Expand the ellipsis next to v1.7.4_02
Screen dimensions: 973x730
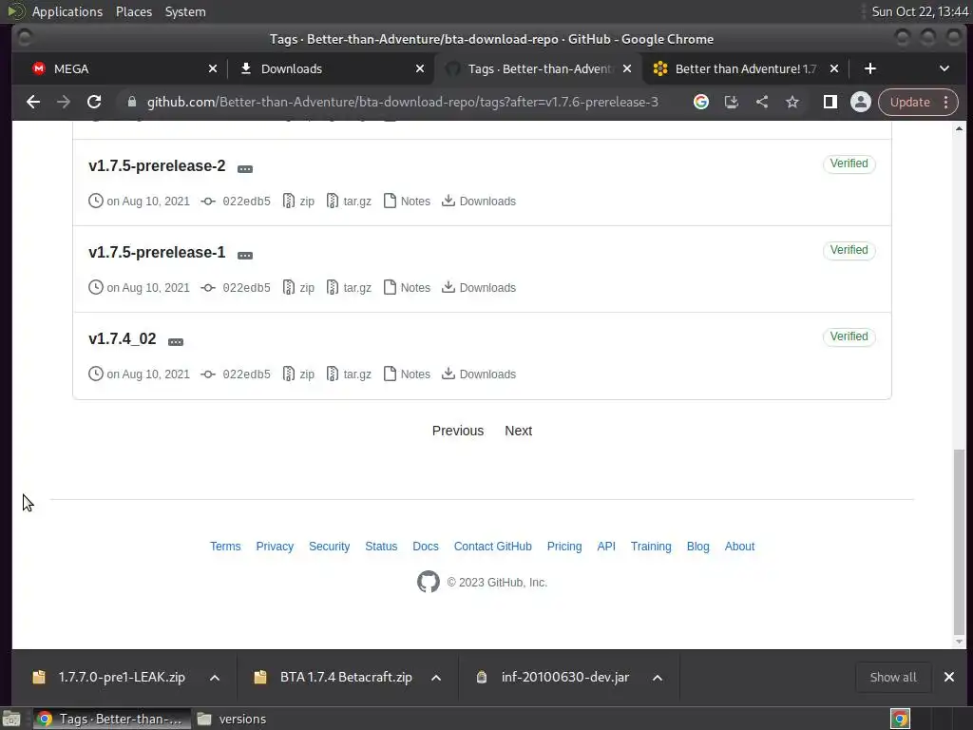click(x=176, y=341)
